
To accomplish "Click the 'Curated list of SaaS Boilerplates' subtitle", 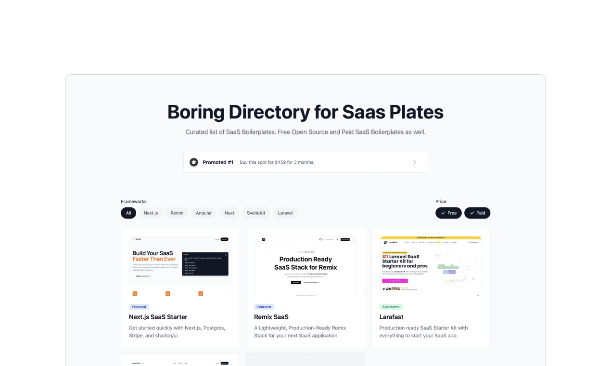I will click(x=305, y=132).
